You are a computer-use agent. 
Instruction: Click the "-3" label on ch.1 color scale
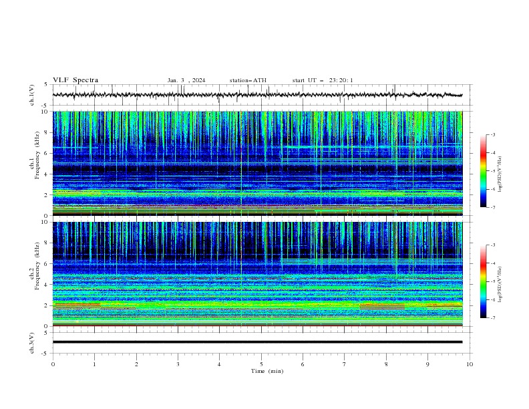tap(493, 134)
